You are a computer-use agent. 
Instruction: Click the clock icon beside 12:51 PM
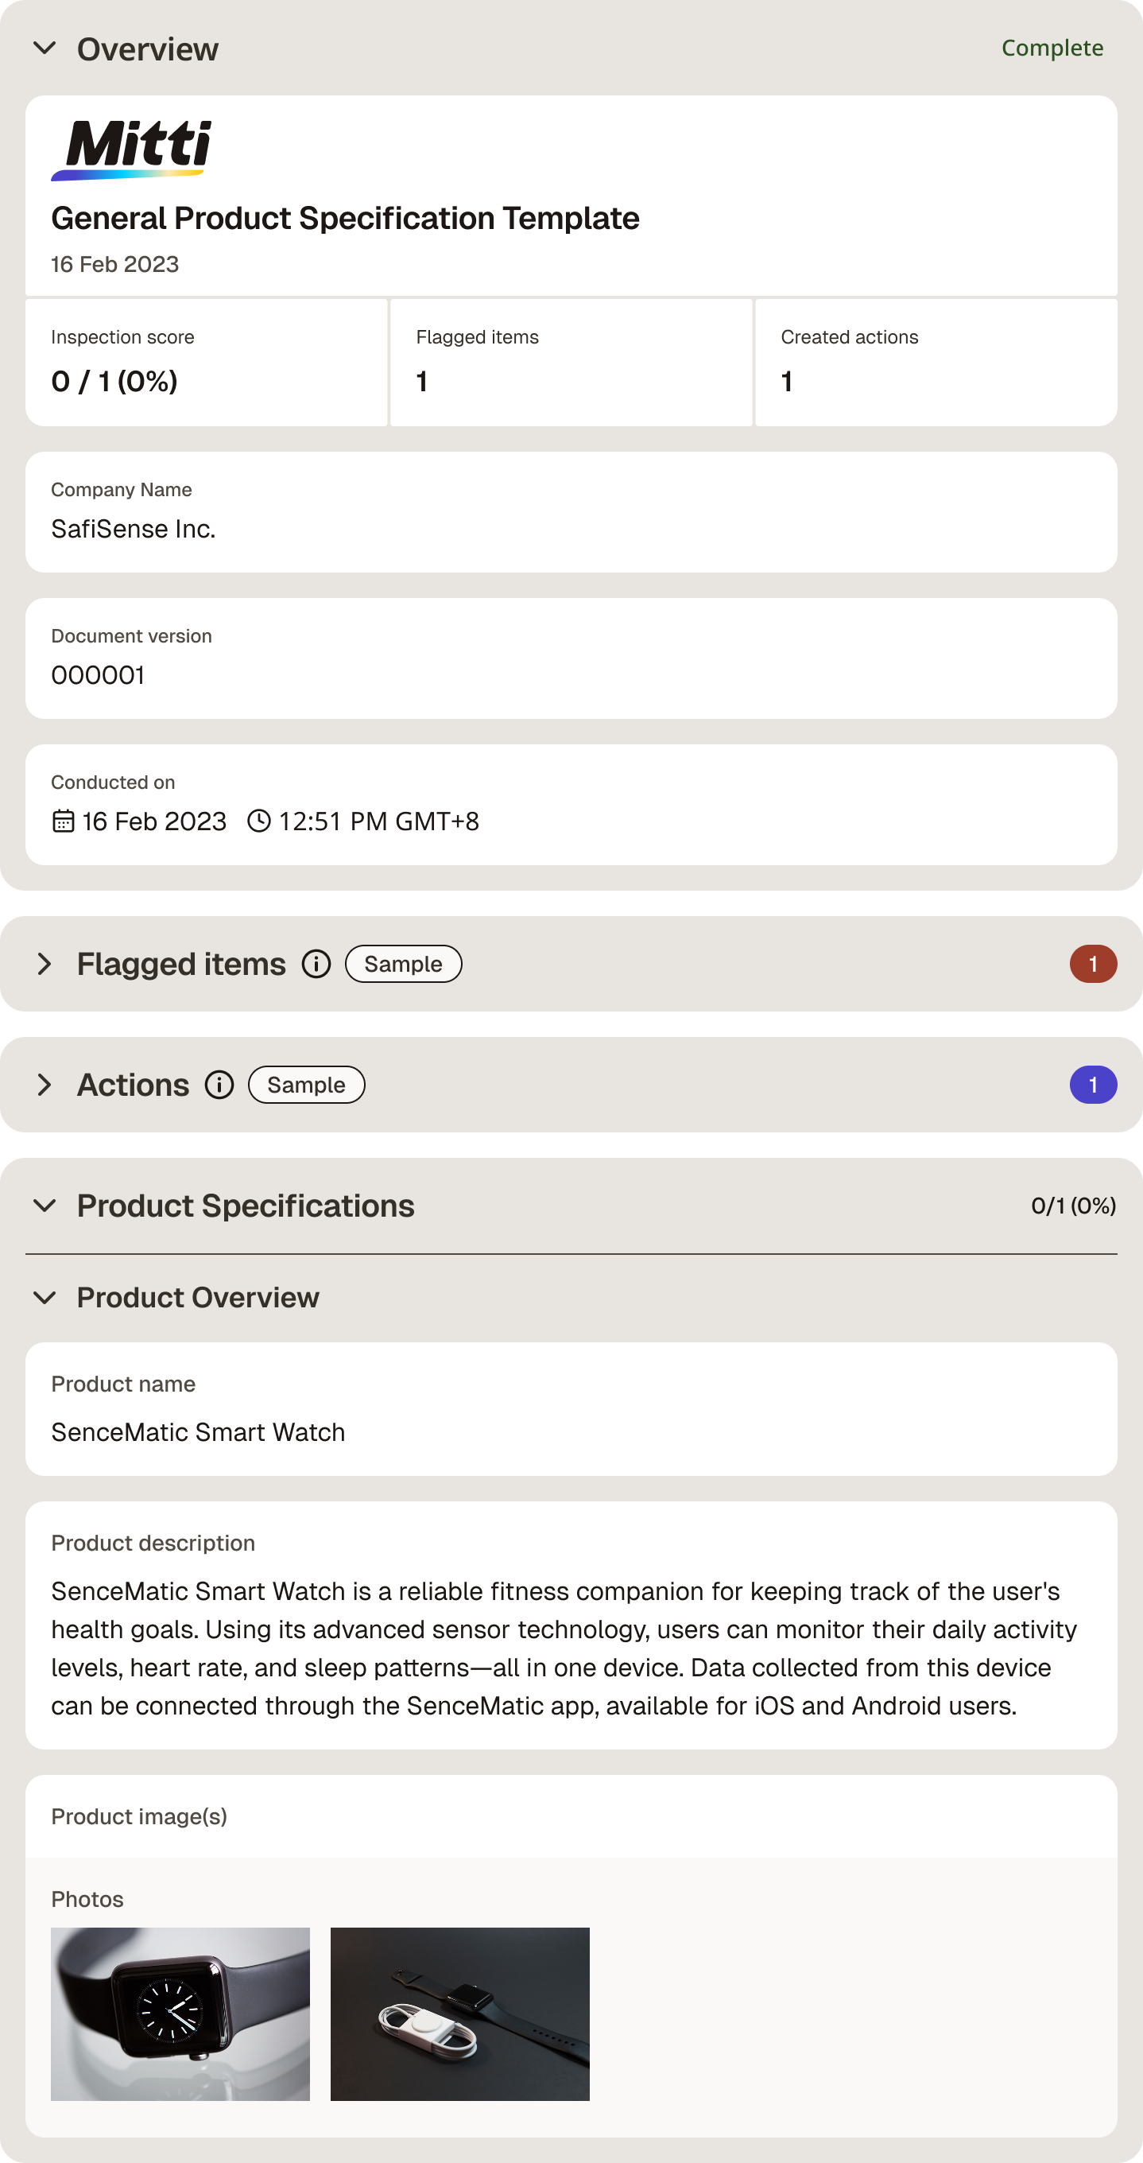point(259,821)
